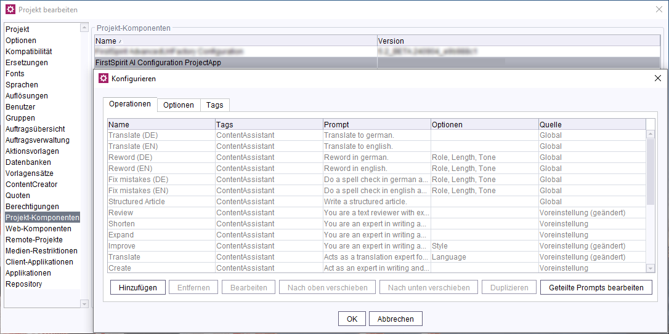The width and height of the screenshot is (669, 334).
Task: Select the Structured Article operation
Action: [x=377, y=202]
